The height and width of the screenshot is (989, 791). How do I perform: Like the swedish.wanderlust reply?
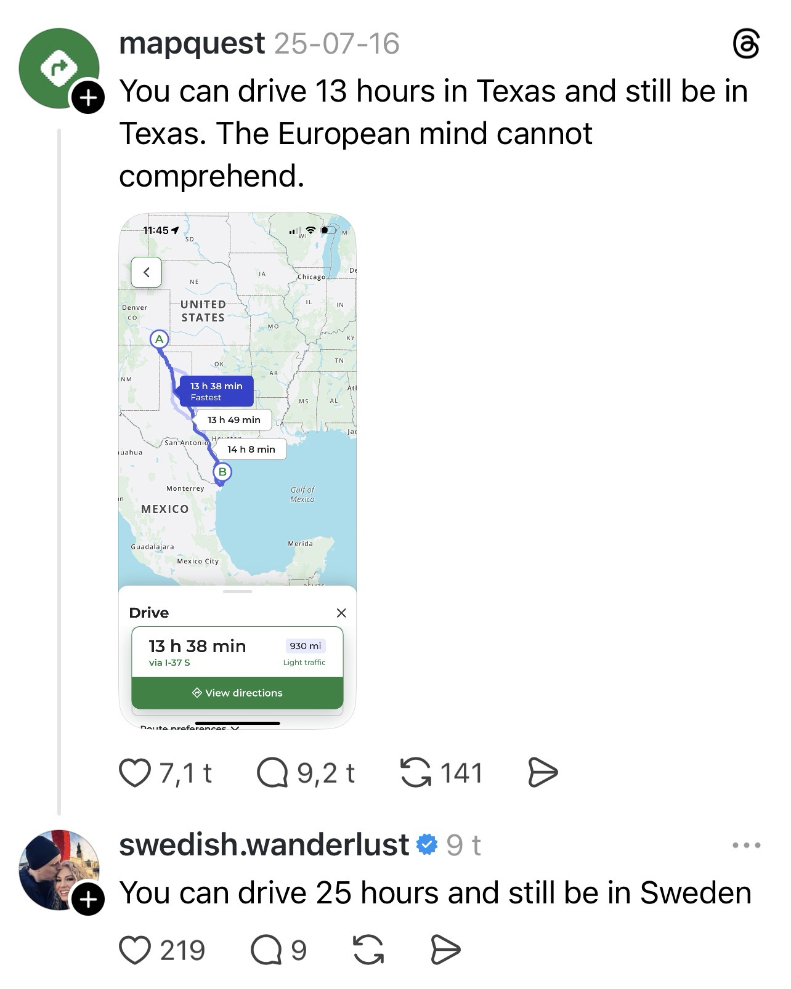coord(135,950)
